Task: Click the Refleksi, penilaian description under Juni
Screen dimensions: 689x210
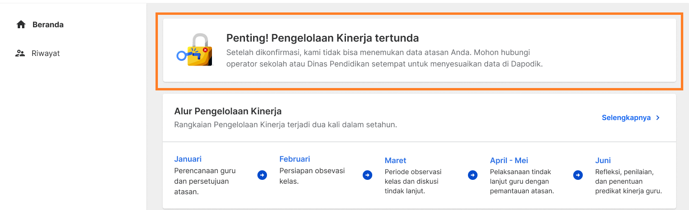Action: (629, 181)
